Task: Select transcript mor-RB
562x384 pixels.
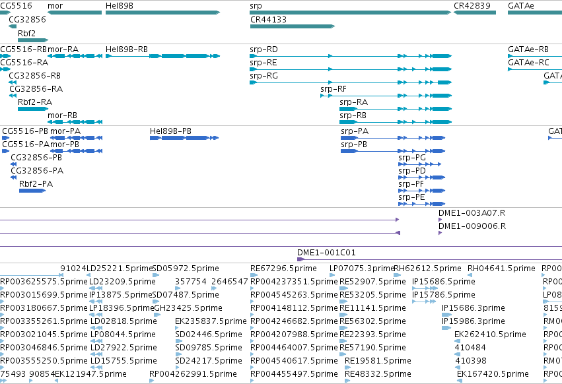Action: (x=75, y=122)
